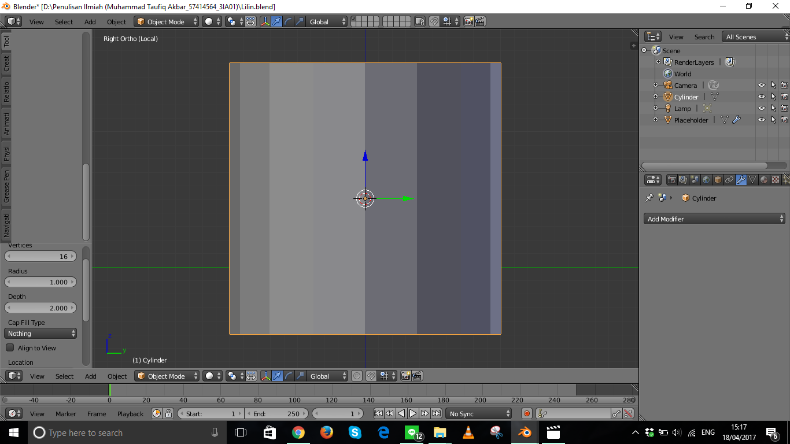The image size is (790, 444).
Task: Click the insert keyframes key icon in timeline header
Action: pyautogui.click(x=617, y=413)
